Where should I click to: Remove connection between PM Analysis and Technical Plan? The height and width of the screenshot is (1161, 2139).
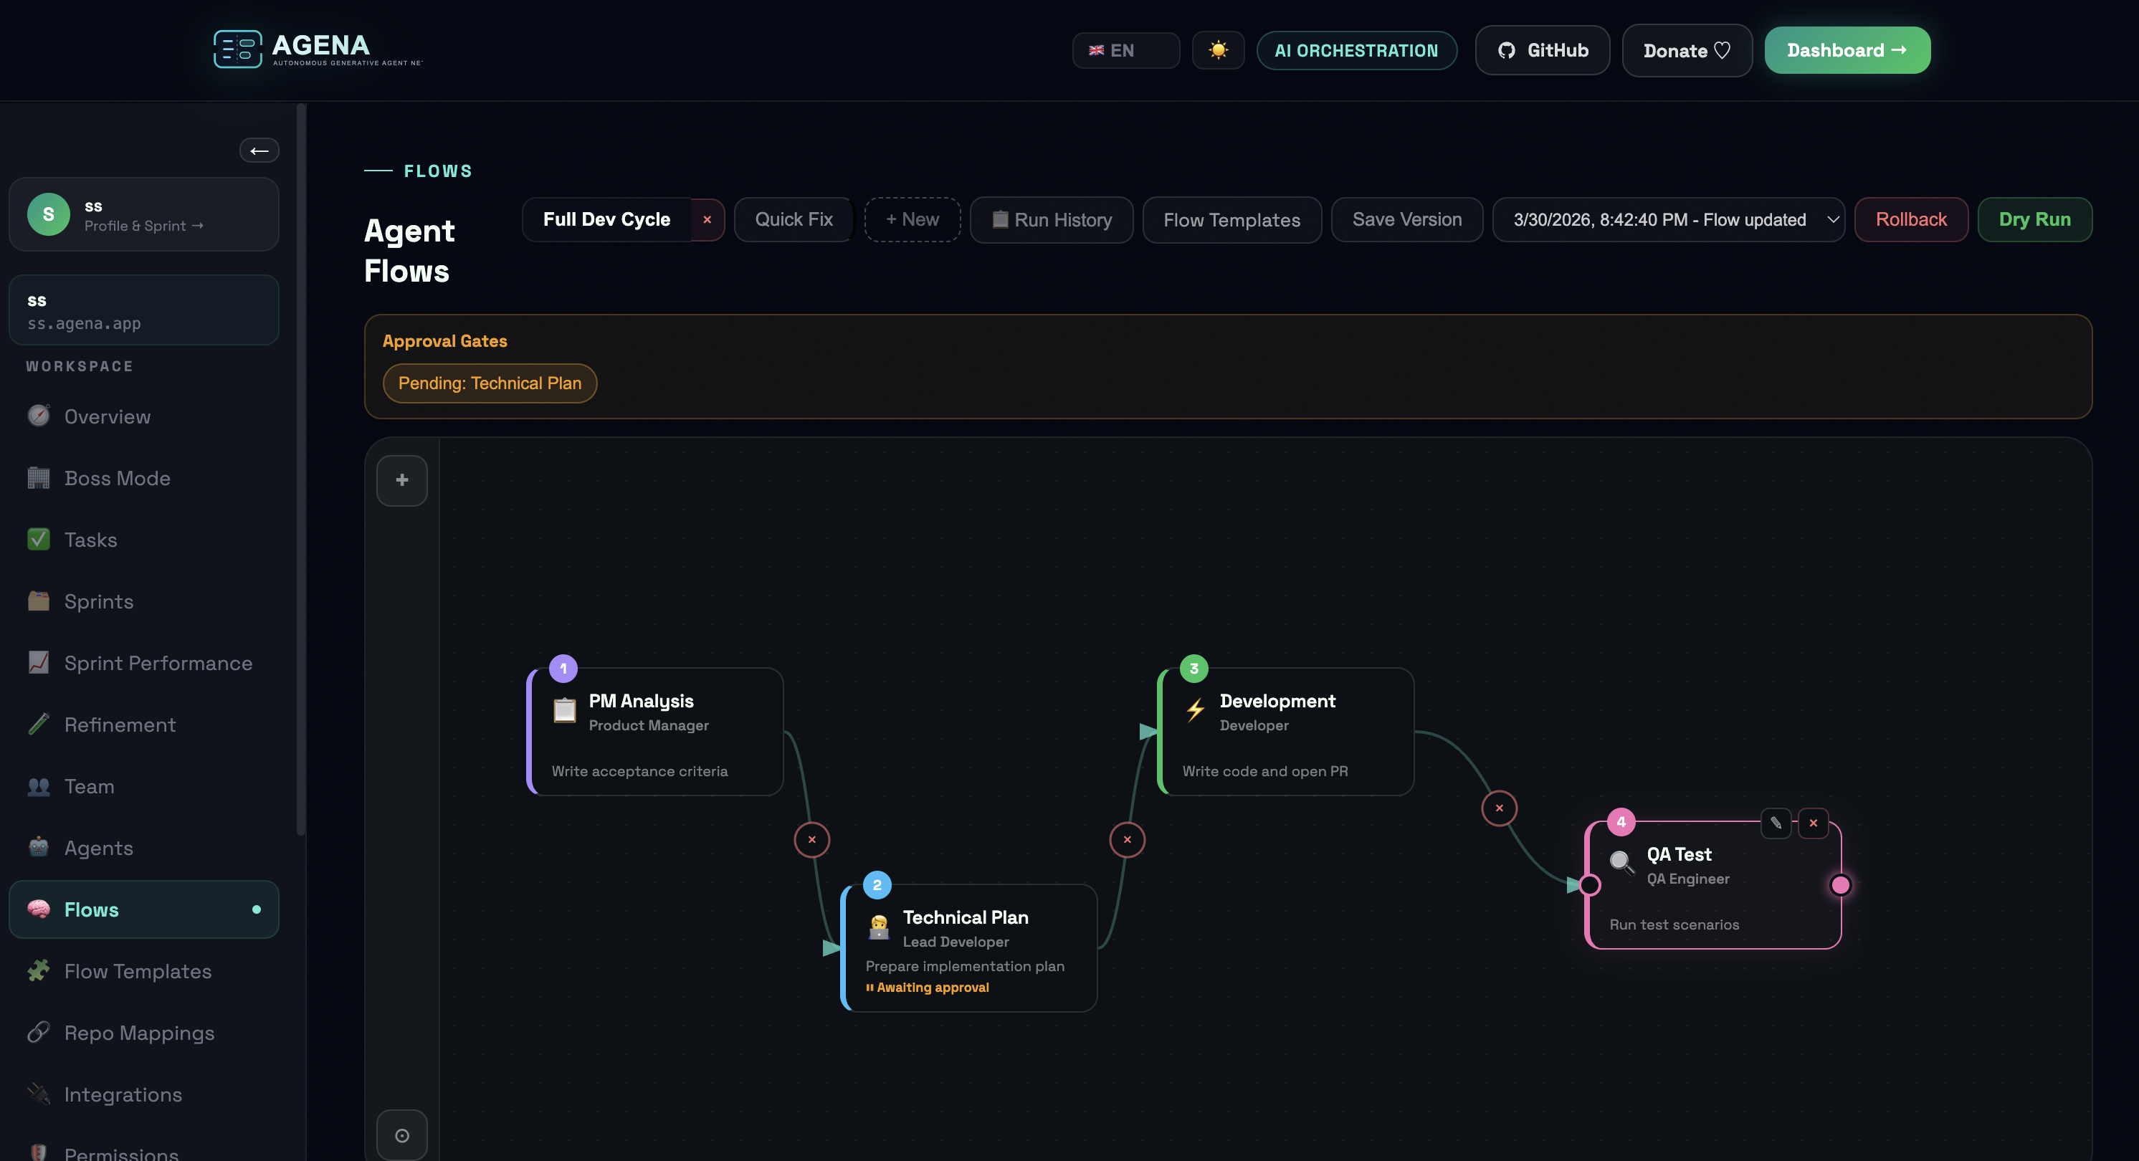811,840
